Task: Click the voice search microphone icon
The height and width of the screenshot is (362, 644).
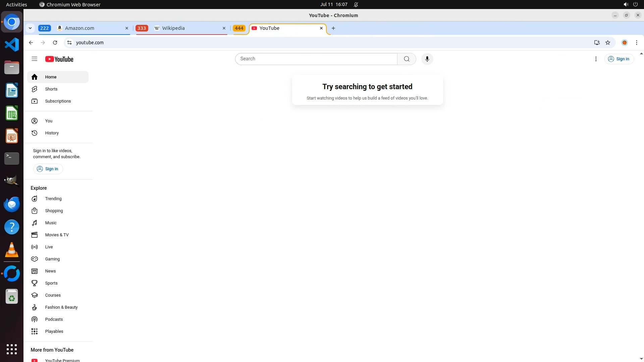Action: click(x=427, y=59)
